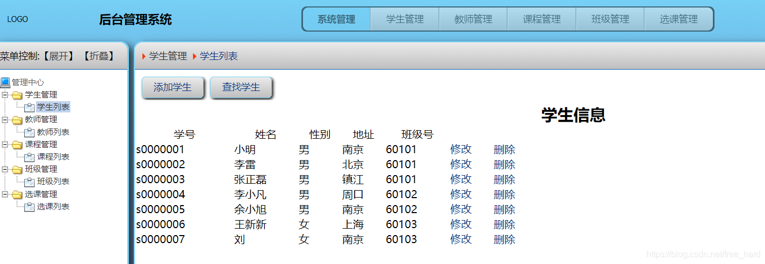Open 课程列表 in the sidebar tree
Viewport: 765px width, 264px height.
point(53,157)
